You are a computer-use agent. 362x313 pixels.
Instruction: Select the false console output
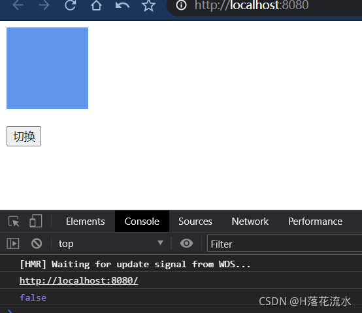click(33, 297)
